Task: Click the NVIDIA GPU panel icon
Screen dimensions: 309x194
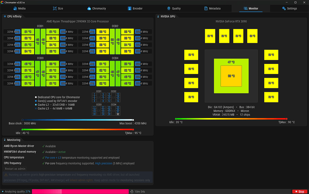Action: [x=158, y=16]
